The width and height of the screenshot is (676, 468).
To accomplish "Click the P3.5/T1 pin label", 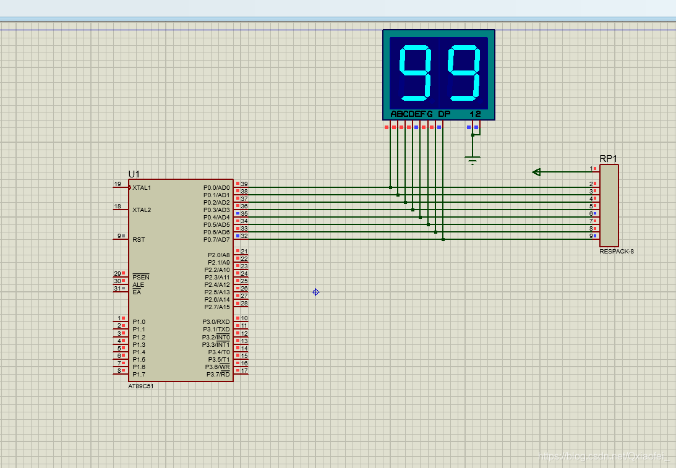I will 219,359.
